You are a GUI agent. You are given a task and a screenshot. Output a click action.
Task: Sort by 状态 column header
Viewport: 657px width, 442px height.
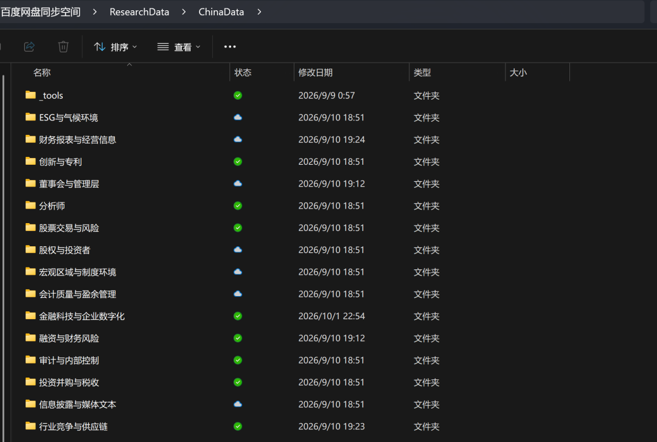(243, 72)
